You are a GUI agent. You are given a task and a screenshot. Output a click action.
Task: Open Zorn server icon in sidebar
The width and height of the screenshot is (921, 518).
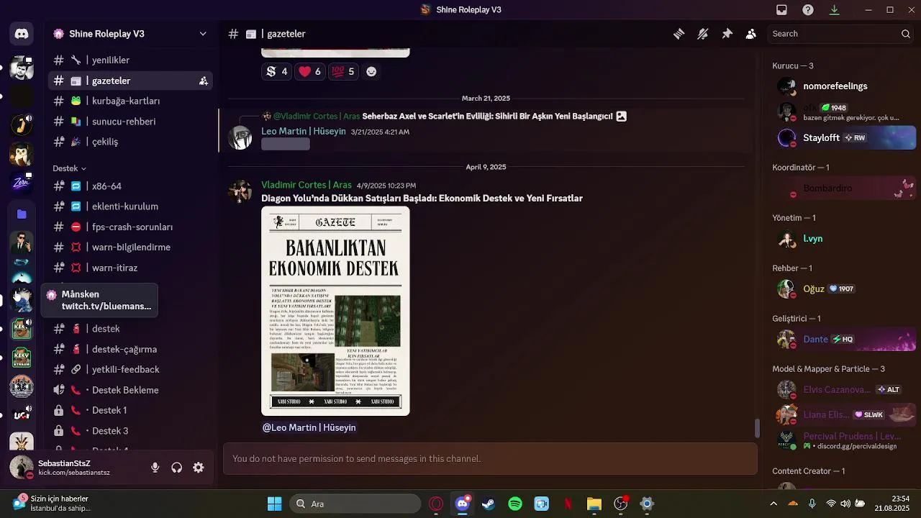(x=22, y=183)
